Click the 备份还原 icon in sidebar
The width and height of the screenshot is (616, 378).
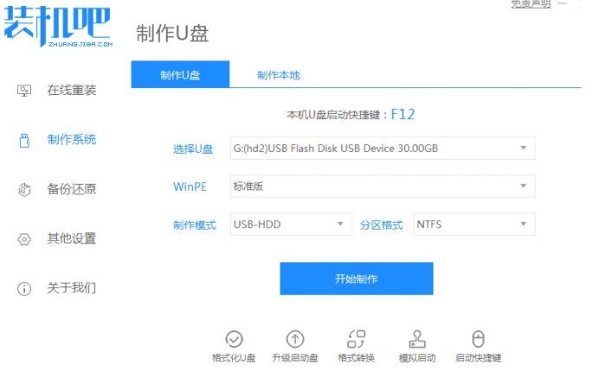click(x=24, y=189)
